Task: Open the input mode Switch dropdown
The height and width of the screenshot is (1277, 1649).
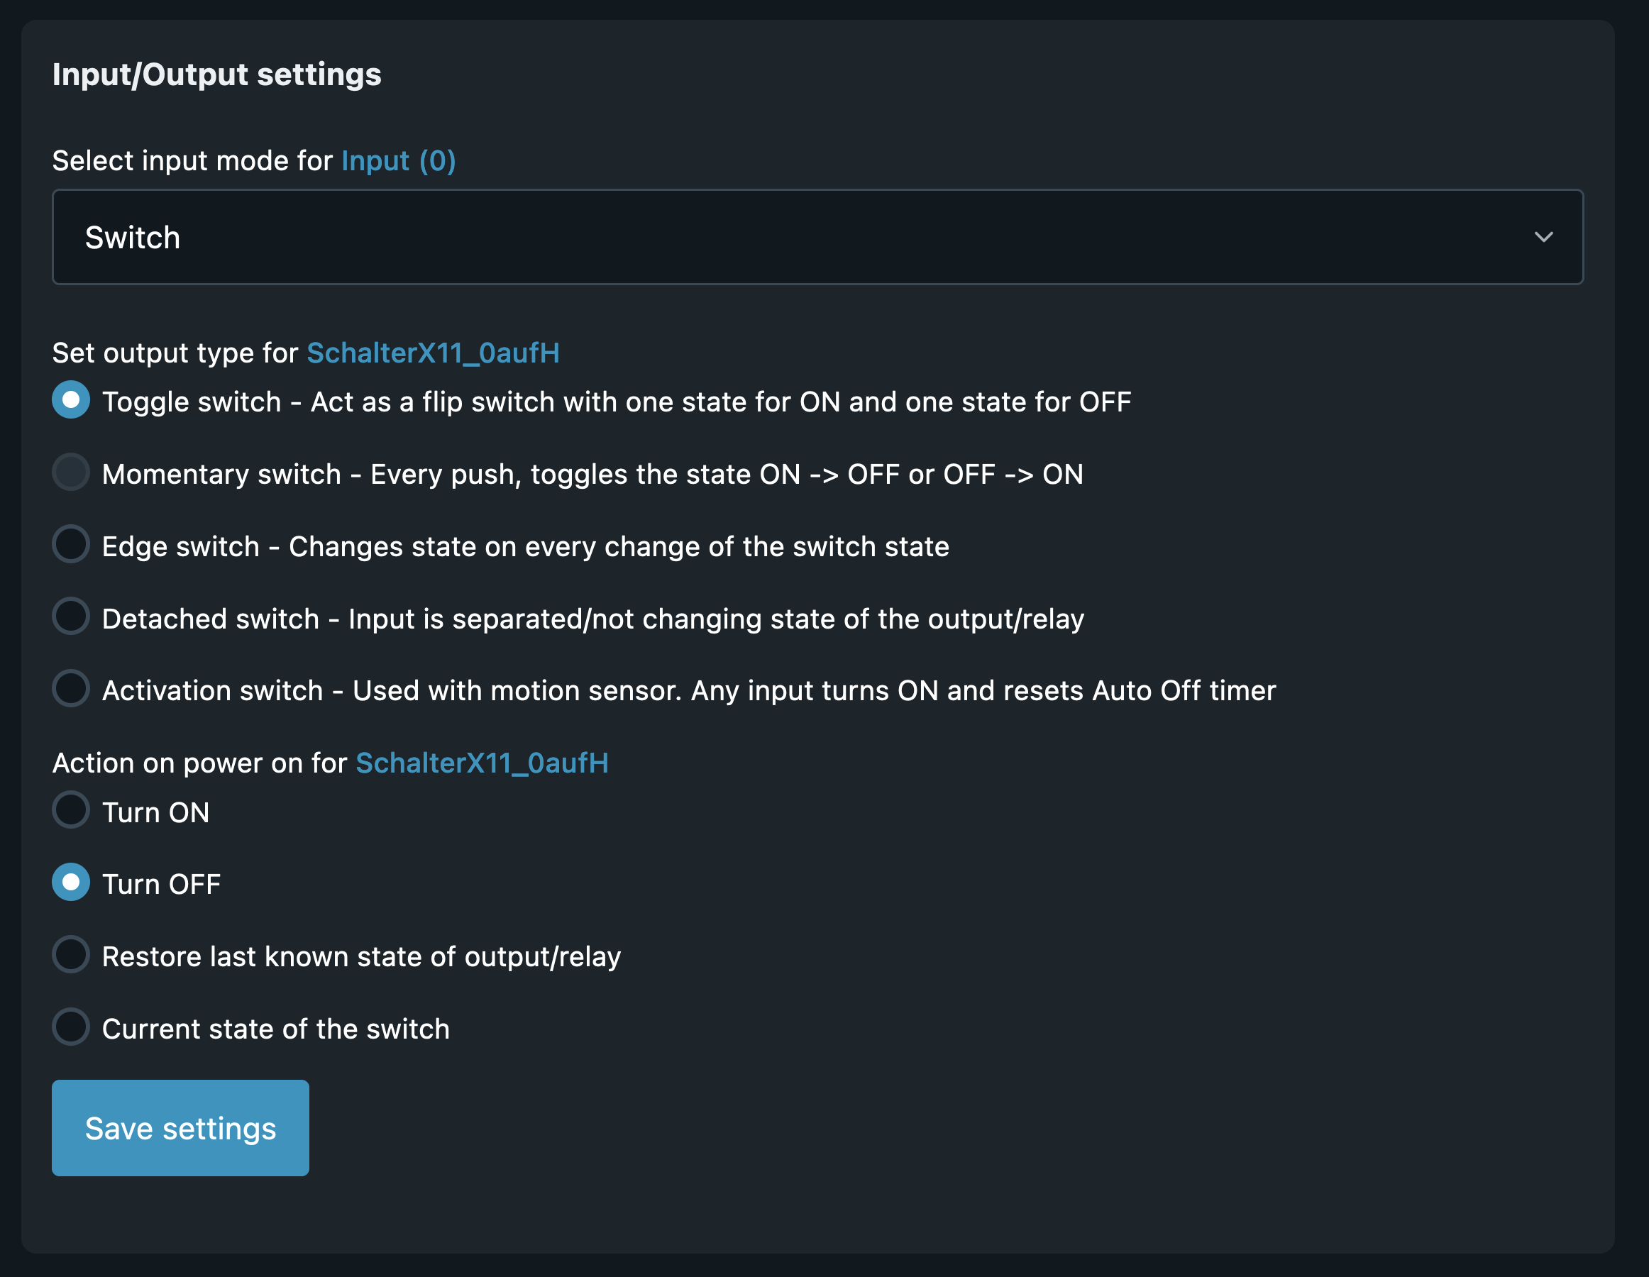Action: coord(815,237)
